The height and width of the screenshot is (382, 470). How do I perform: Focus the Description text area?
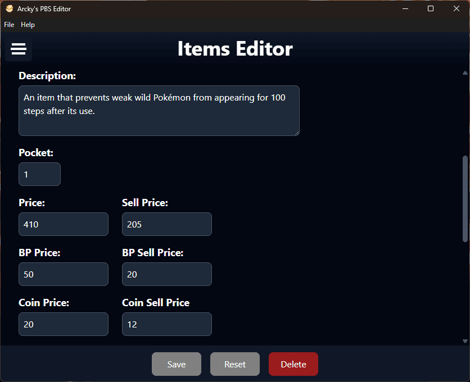(x=159, y=111)
